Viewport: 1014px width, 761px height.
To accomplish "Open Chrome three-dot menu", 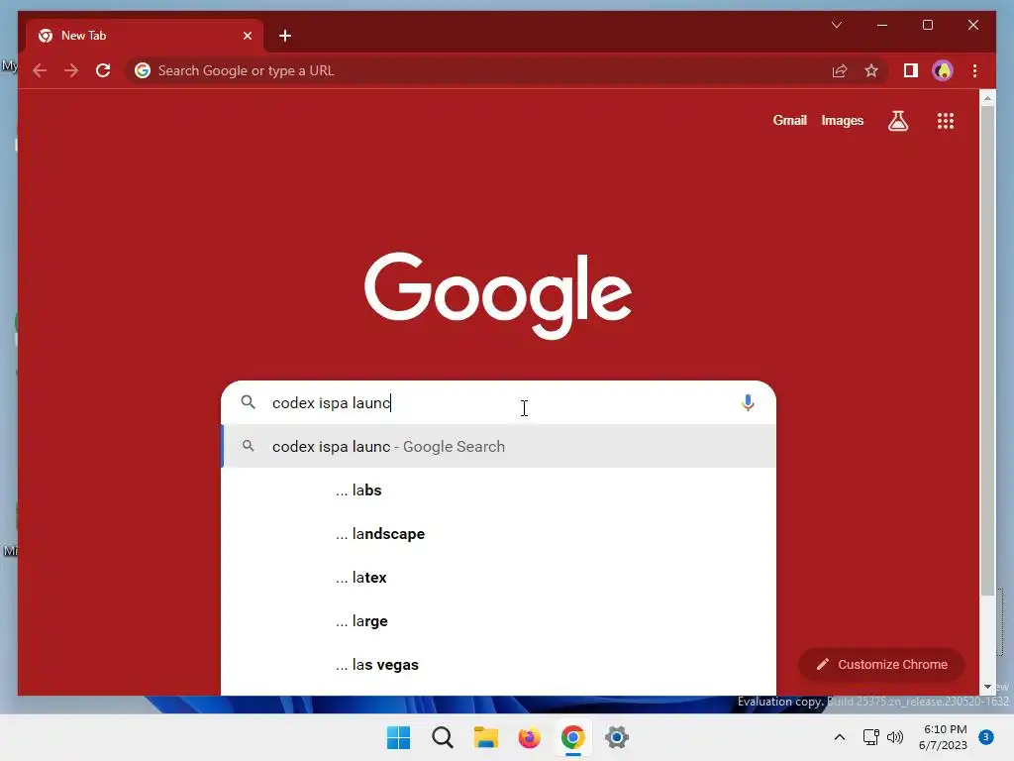I will (x=974, y=70).
